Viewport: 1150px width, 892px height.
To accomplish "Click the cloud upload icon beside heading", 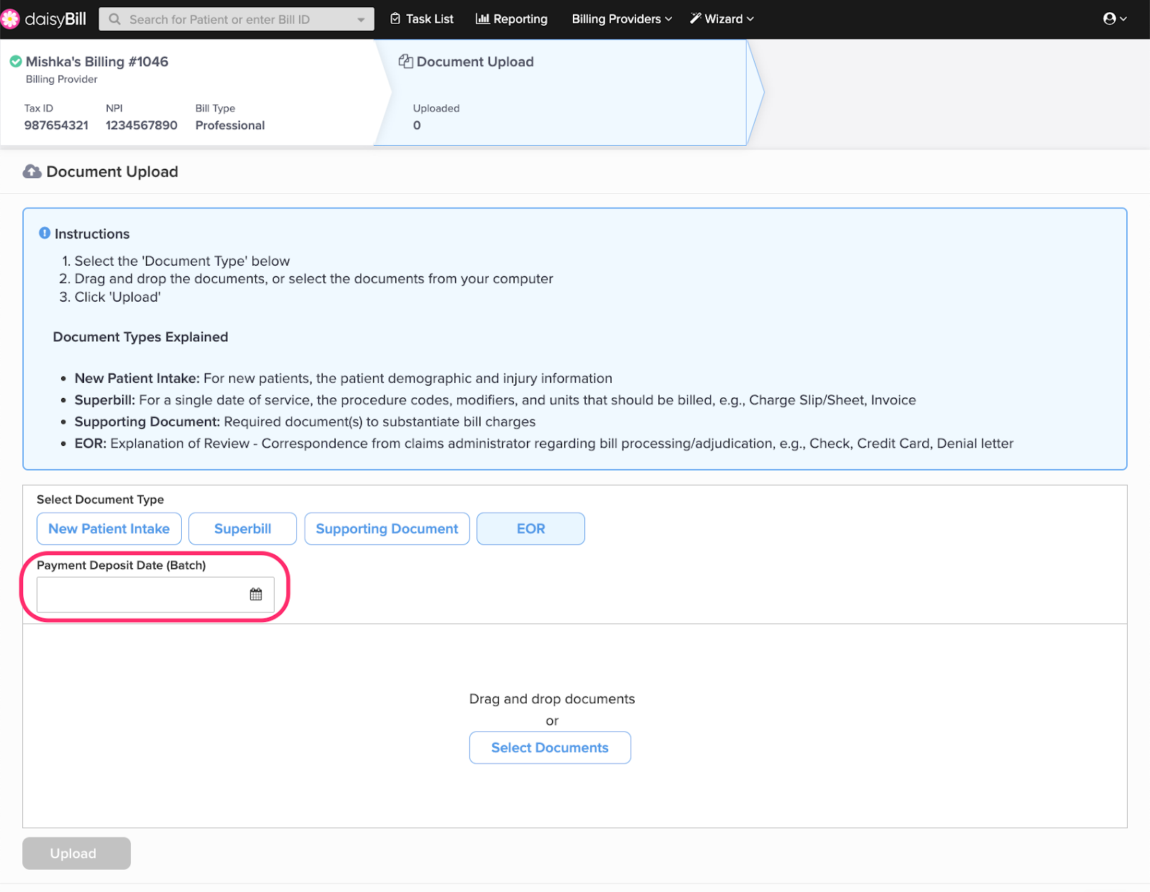I will pyautogui.click(x=32, y=172).
